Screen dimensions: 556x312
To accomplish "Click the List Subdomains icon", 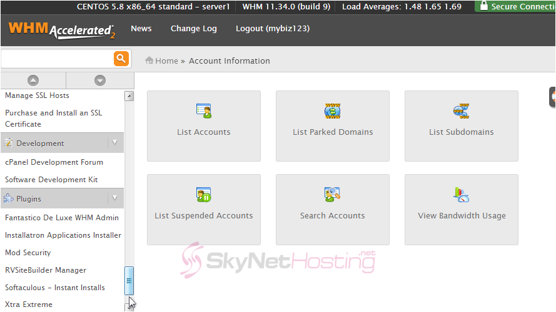I will click(x=462, y=111).
